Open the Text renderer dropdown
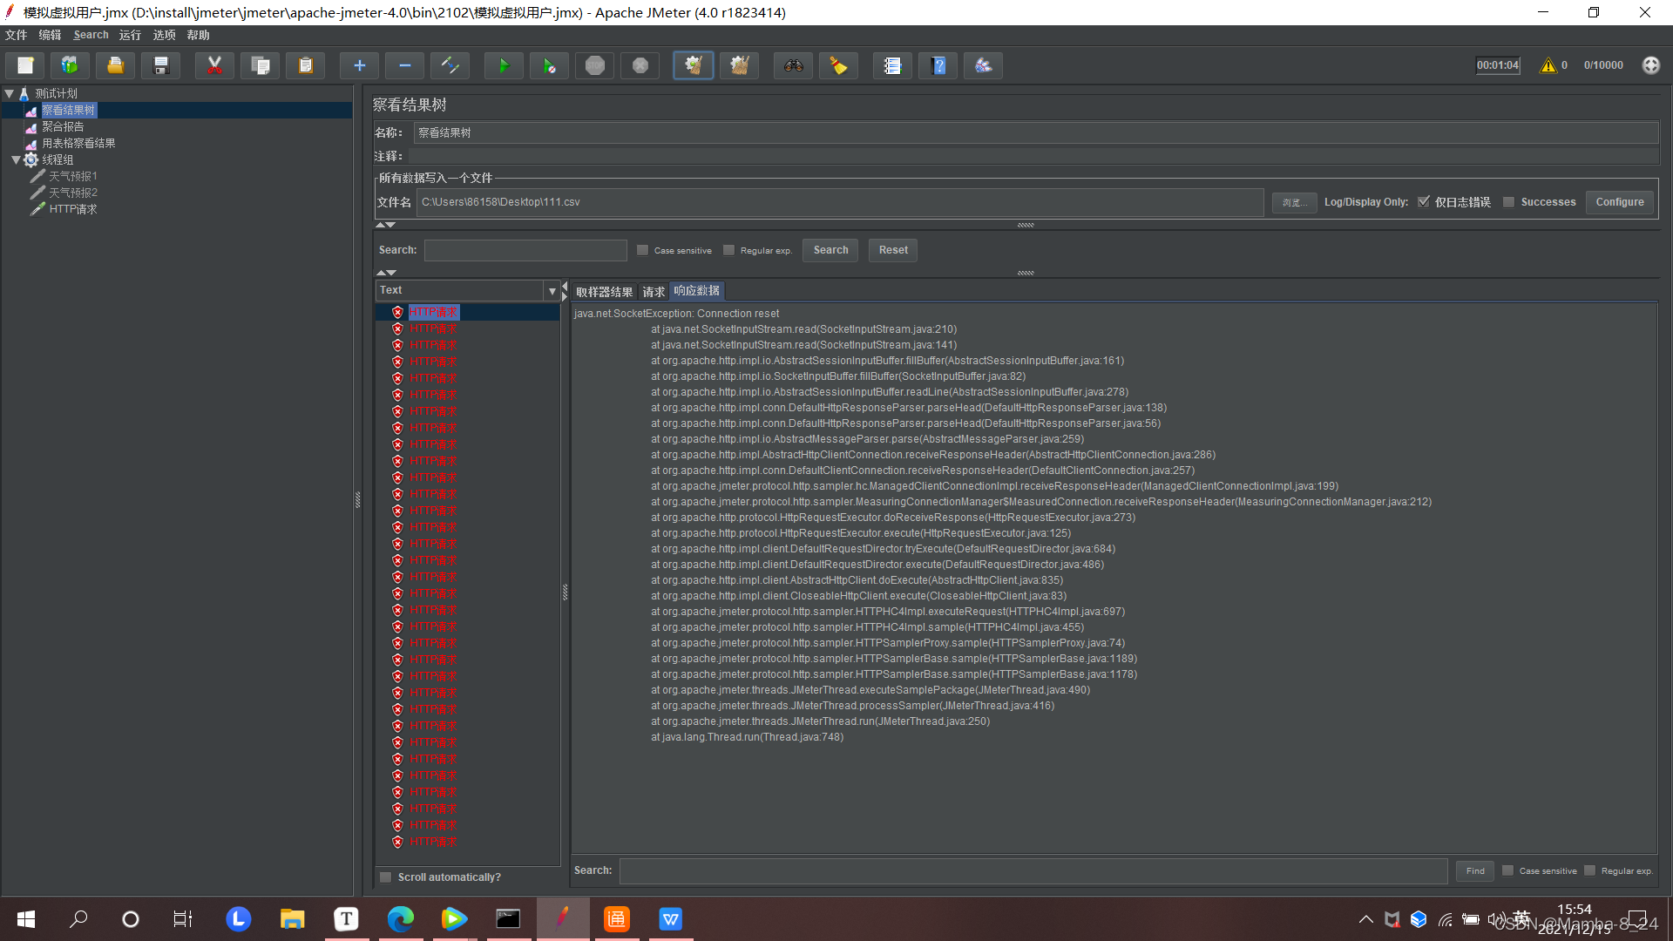The width and height of the screenshot is (1673, 941). pyautogui.click(x=552, y=291)
